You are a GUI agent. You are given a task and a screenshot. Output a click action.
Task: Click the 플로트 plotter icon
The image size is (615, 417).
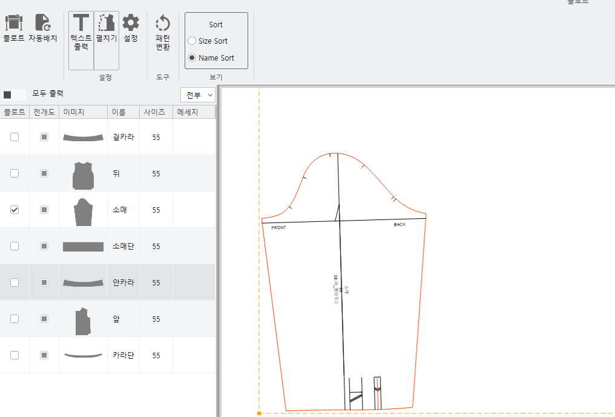[14, 23]
